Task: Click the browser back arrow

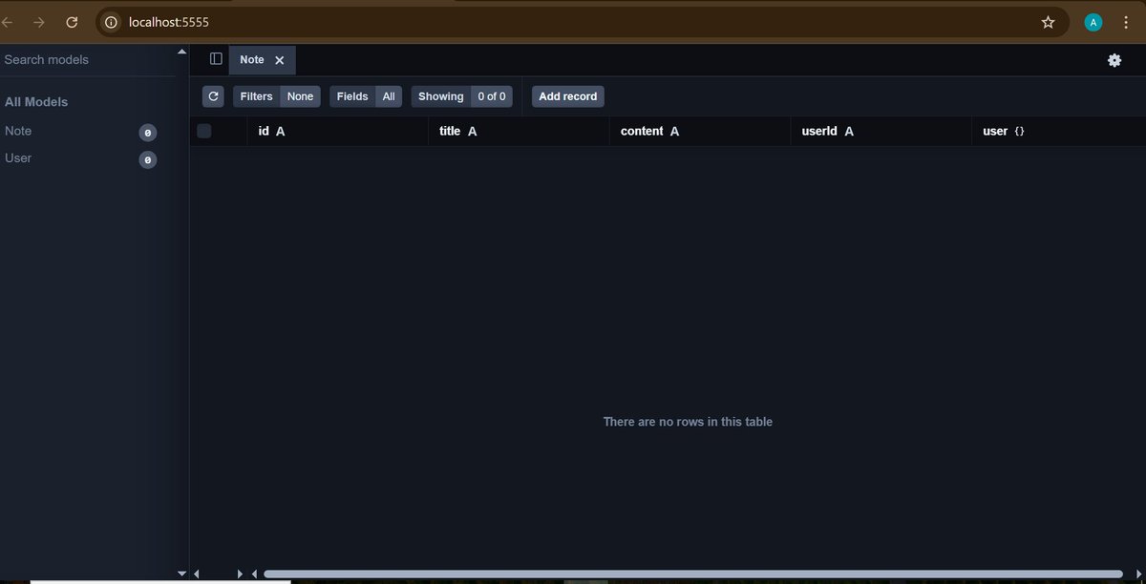Action: pyautogui.click(x=6, y=22)
